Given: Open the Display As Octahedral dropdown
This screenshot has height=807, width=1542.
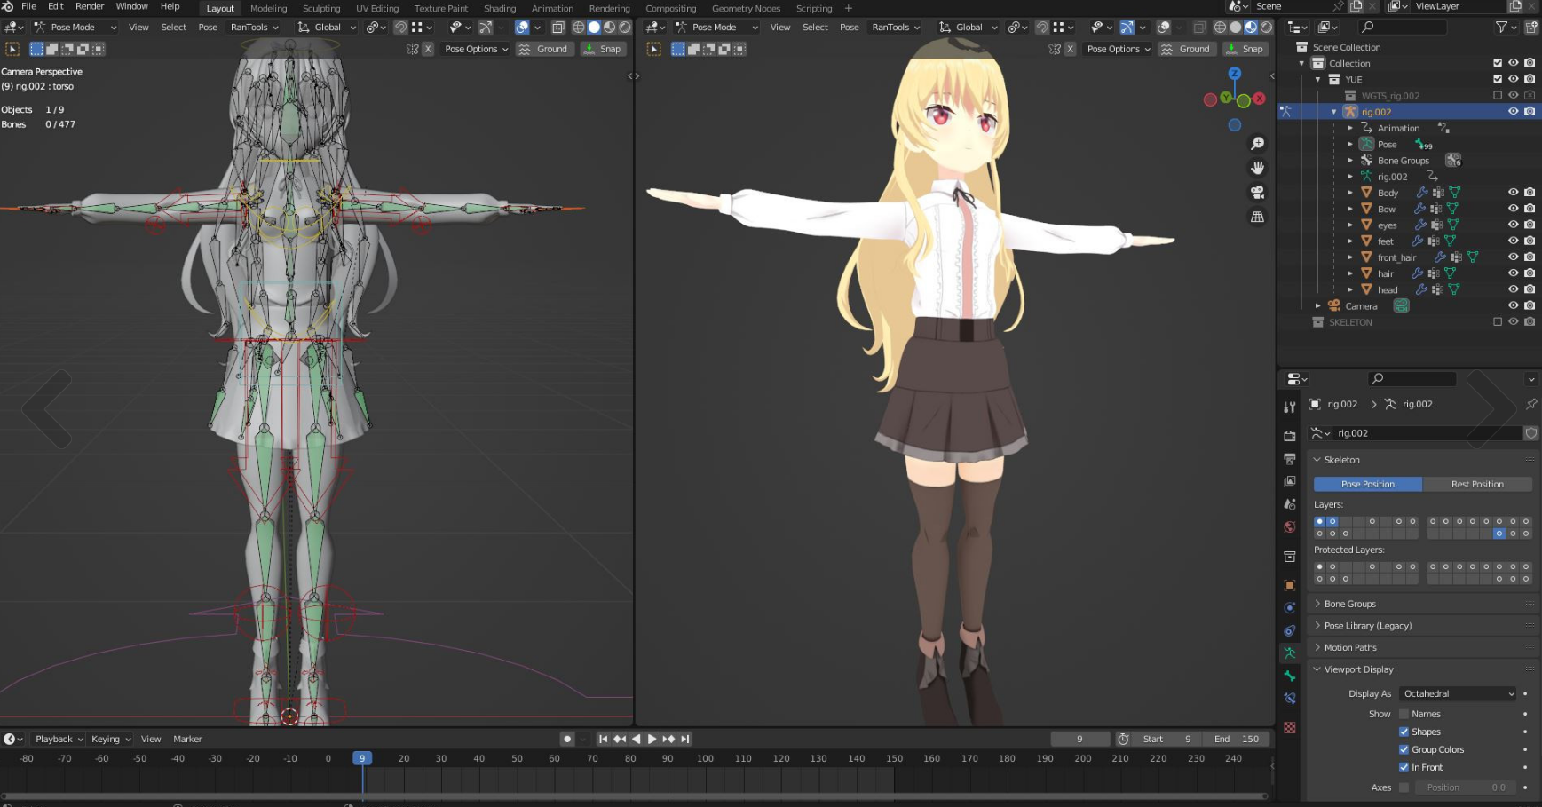Looking at the screenshot, I should click(x=1458, y=693).
